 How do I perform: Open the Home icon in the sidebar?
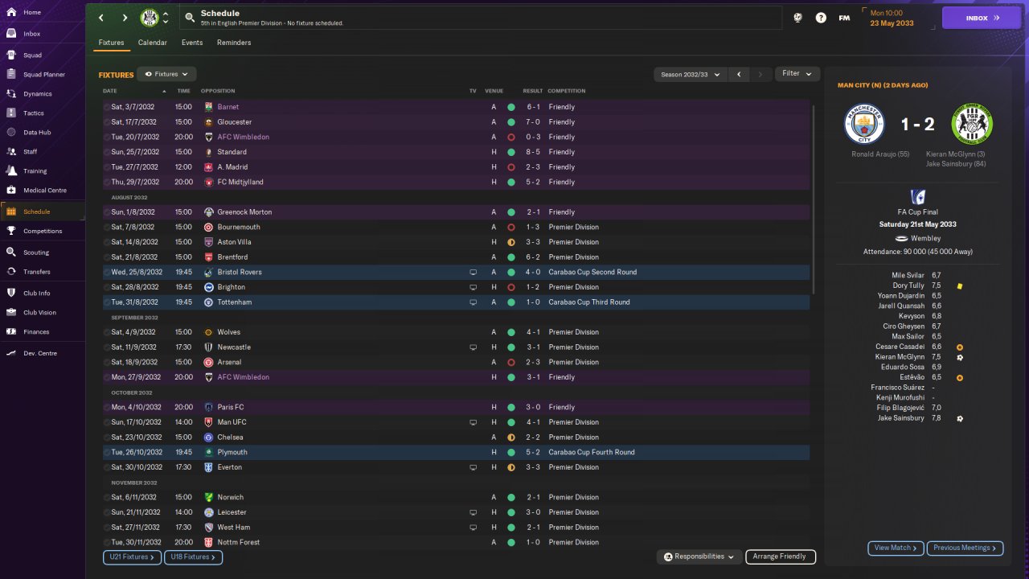[x=11, y=13]
